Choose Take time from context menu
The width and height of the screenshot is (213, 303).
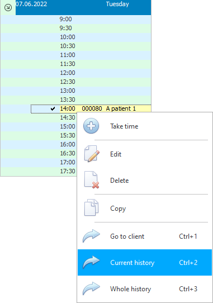[145, 126]
